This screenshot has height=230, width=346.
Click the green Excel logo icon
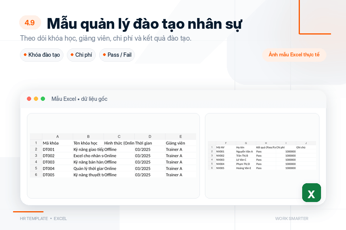pyautogui.click(x=311, y=192)
